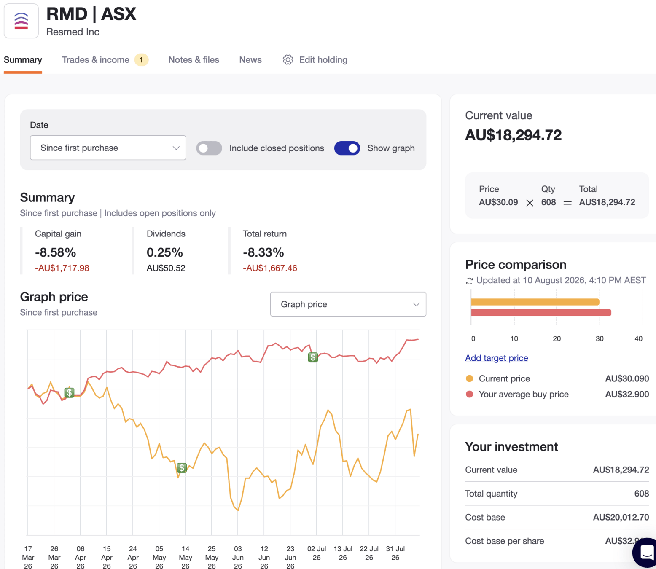The height and width of the screenshot is (569, 656).
Task: Click the refresh icon beside Updated at
Action: [x=469, y=281]
